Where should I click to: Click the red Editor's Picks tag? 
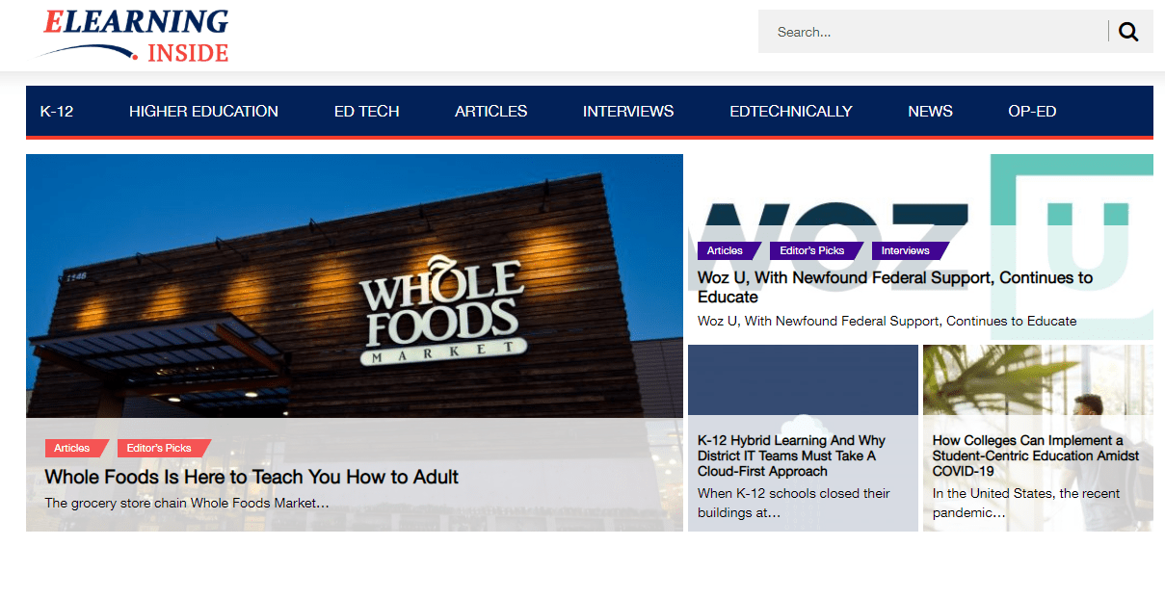click(x=160, y=448)
